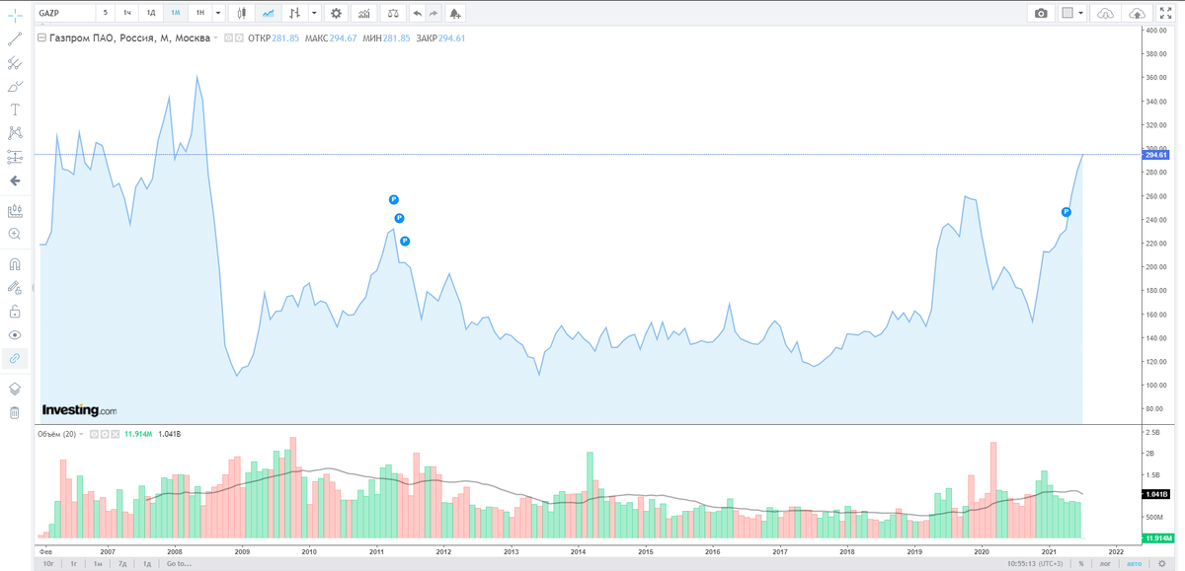Select the 1ч hourly interval
The width and height of the screenshot is (1185, 571).
(x=127, y=13)
